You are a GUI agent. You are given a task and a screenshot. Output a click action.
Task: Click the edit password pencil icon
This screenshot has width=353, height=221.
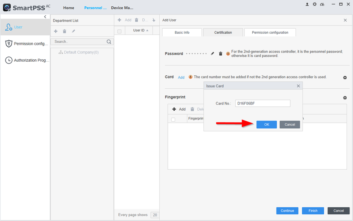pos(213,54)
